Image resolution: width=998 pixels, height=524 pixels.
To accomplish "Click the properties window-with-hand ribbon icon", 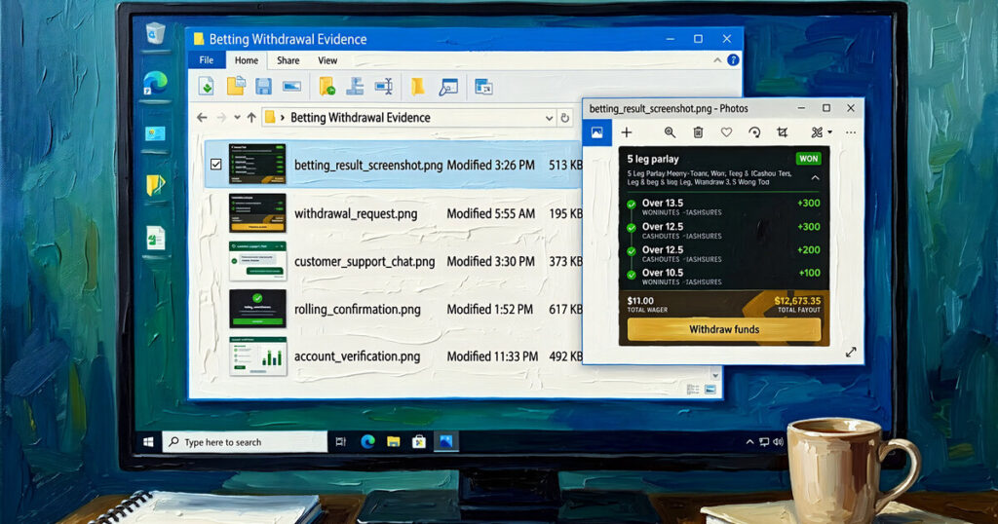I will (x=448, y=87).
